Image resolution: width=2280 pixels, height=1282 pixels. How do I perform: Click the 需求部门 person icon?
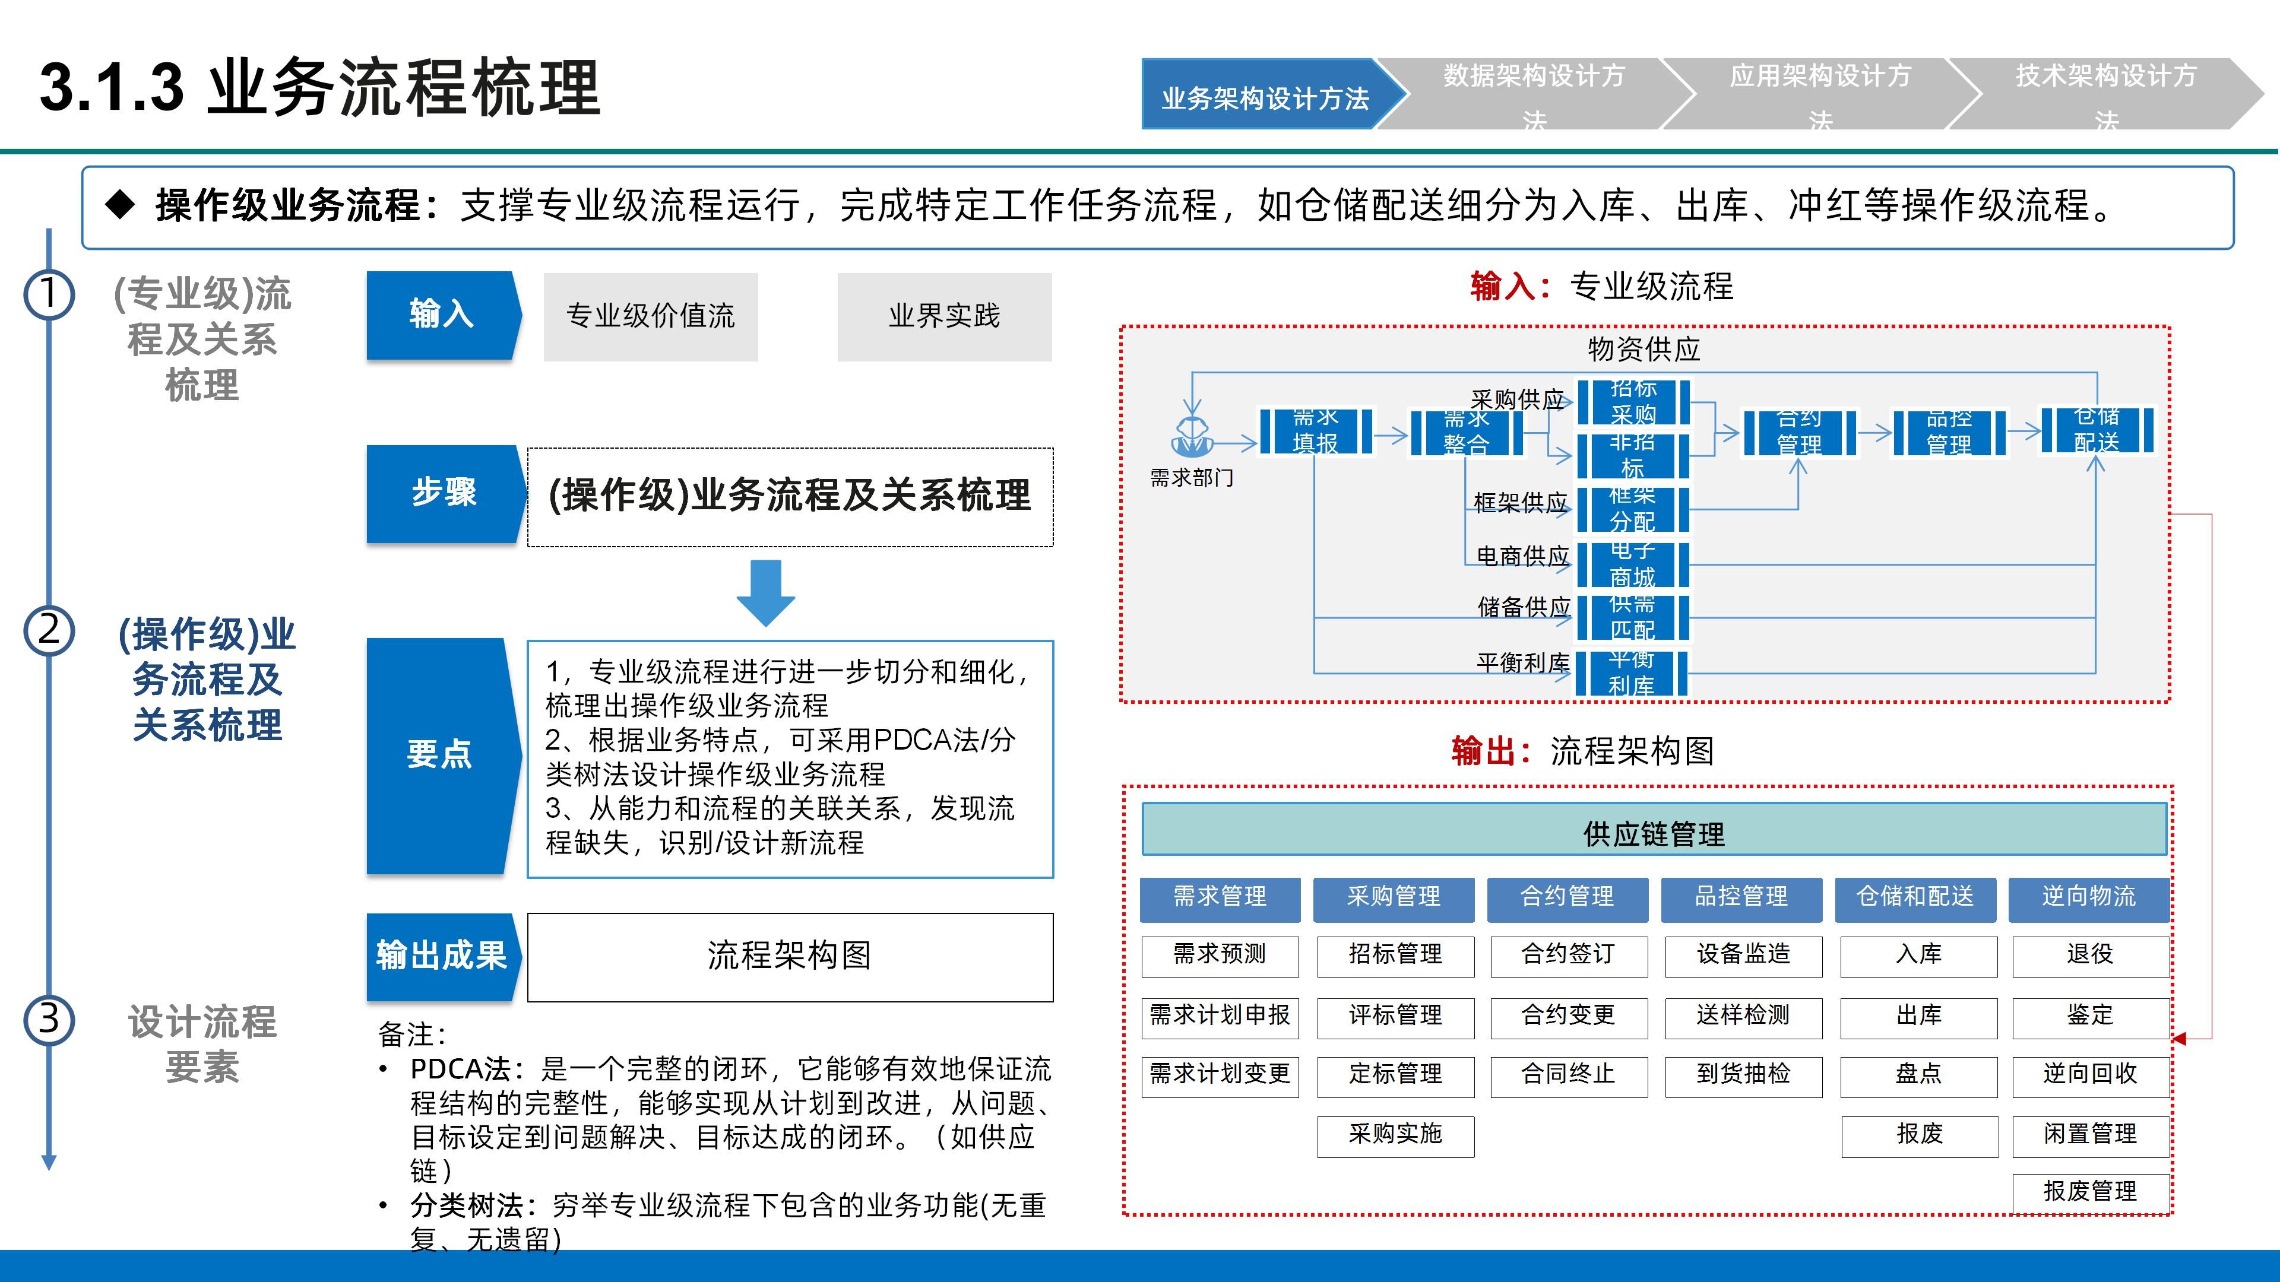1191,437
